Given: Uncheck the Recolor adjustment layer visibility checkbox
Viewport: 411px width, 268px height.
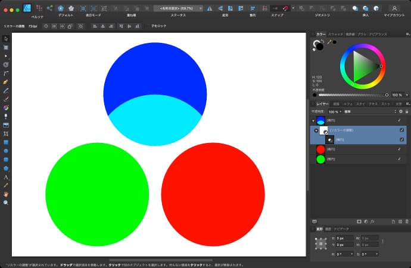Looking at the screenshot, I should pos(401,130).
